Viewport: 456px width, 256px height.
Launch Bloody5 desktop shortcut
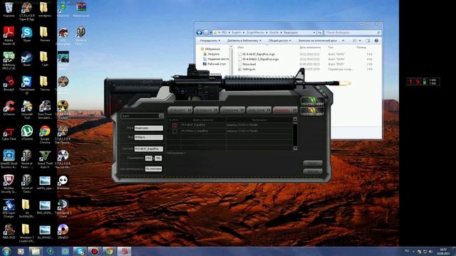9,83
